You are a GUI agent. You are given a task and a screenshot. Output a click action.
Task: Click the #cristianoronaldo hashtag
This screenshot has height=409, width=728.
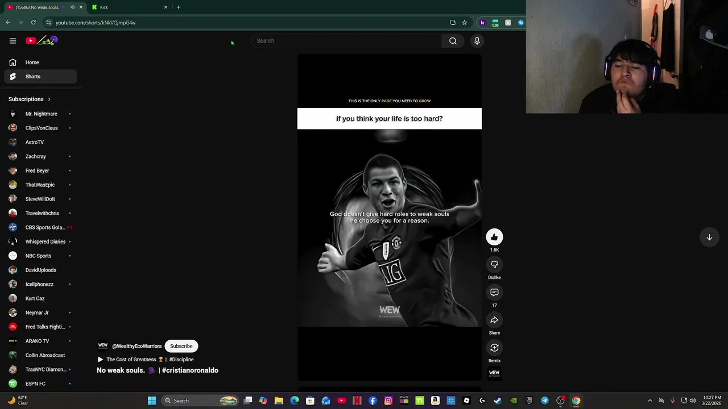pos(190,370)
